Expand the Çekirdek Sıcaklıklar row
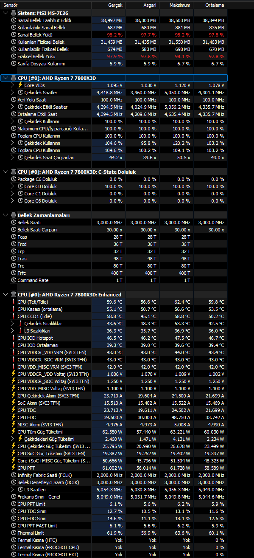 coord(12,324)
